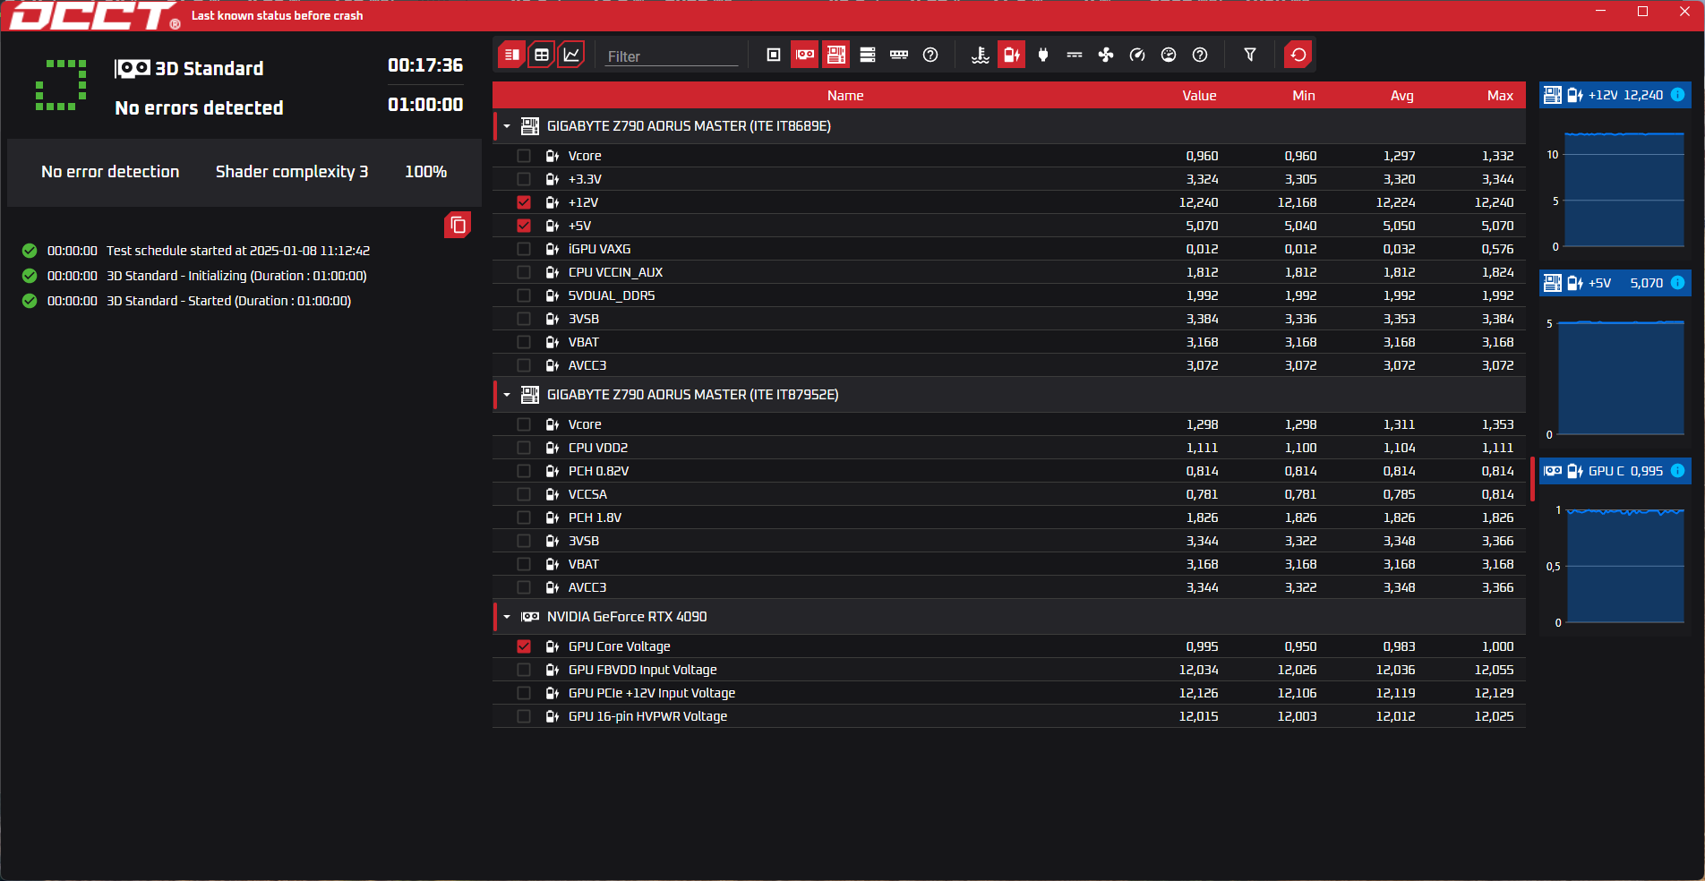The image size is (1705, 881).
Task: Toggle the memory module sensor filter
Action: [x=899, y=55]
